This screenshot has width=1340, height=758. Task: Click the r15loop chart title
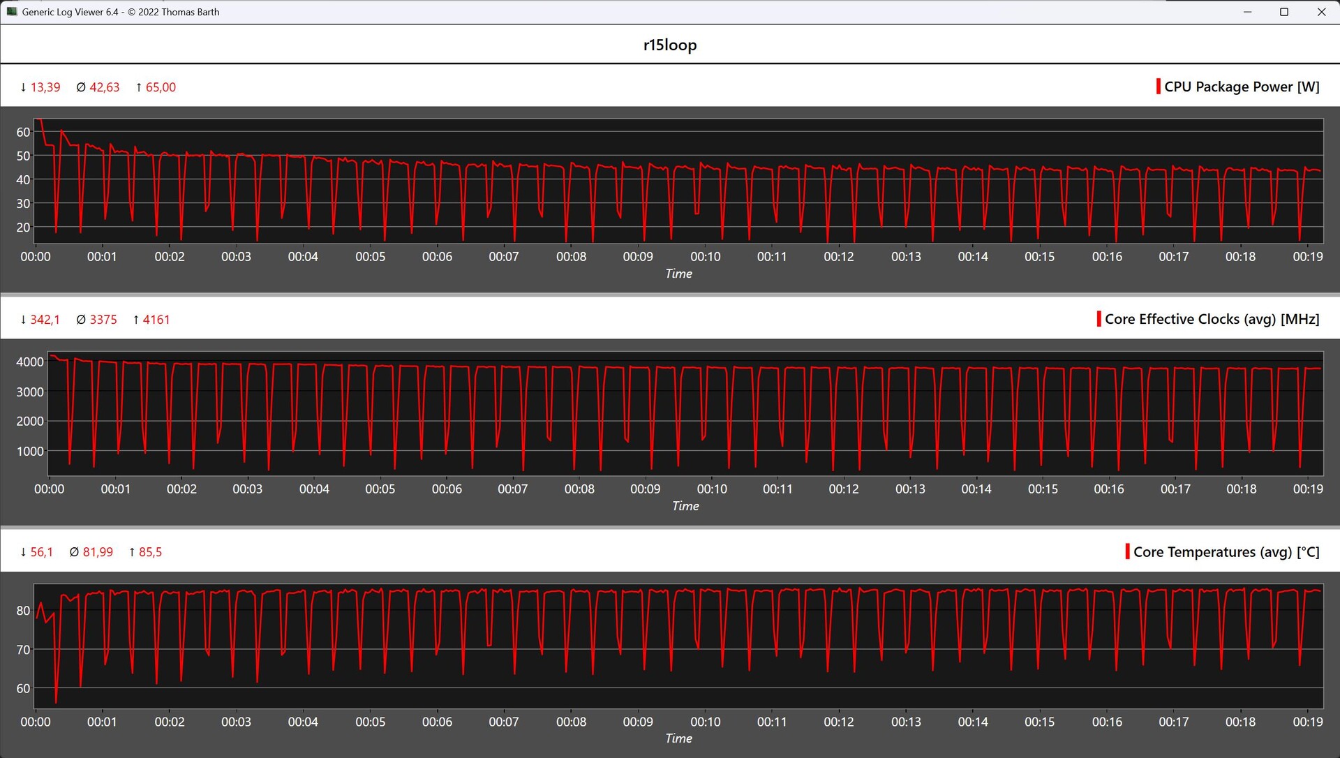click(669, 45)
